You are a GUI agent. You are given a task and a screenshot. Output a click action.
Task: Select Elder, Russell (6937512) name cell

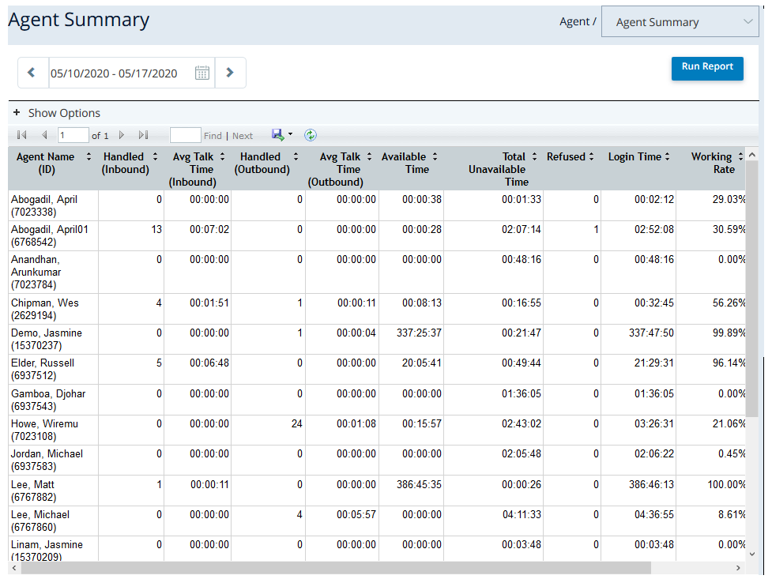click(53, 369)
